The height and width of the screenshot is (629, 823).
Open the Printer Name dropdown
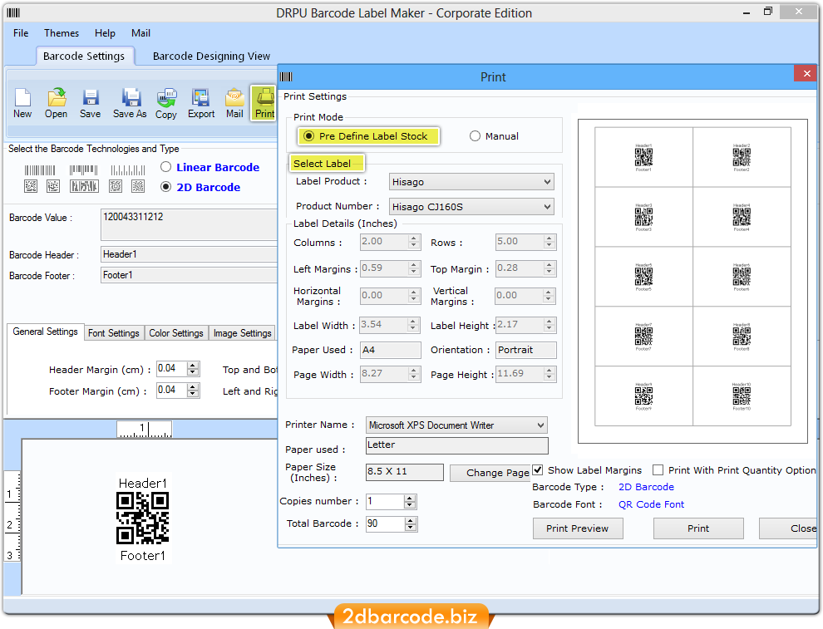456,425
